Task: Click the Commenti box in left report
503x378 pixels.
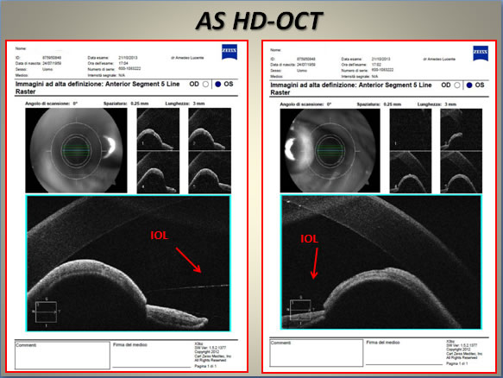Action: tap(62, 356)
